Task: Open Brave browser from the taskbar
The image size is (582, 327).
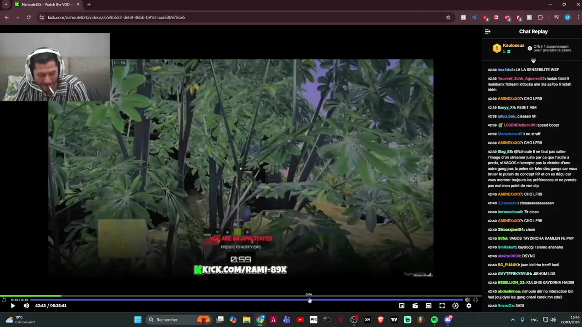Action: click(381, 320)
